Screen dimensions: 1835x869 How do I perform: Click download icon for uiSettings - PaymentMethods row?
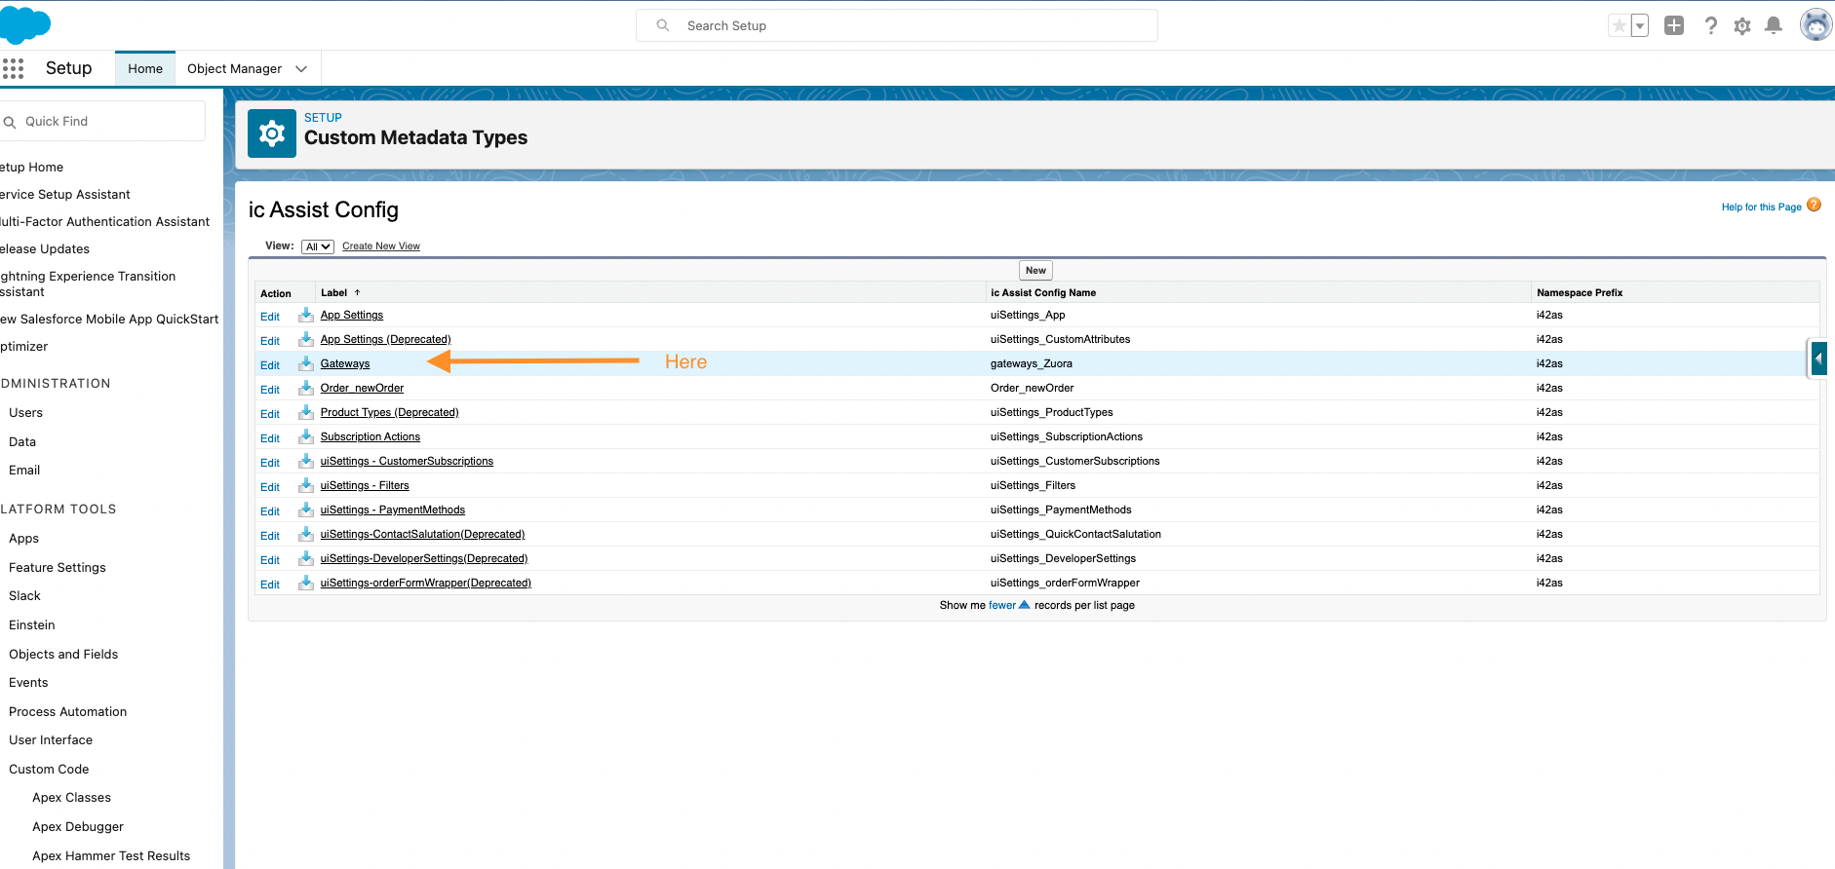[306, 510]
